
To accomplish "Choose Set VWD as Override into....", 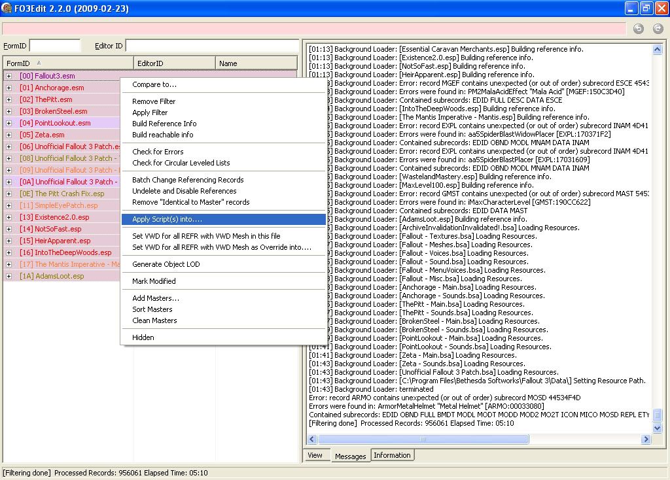I will pos(224,247).
